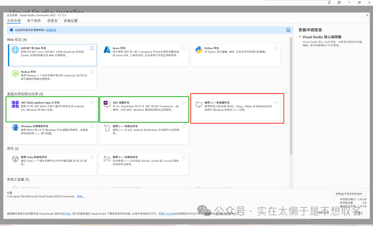Open the 下载时安装 install mode dropdown
Image resolution: width=373 pixels, height=226 pixels.
click(332, 213)
